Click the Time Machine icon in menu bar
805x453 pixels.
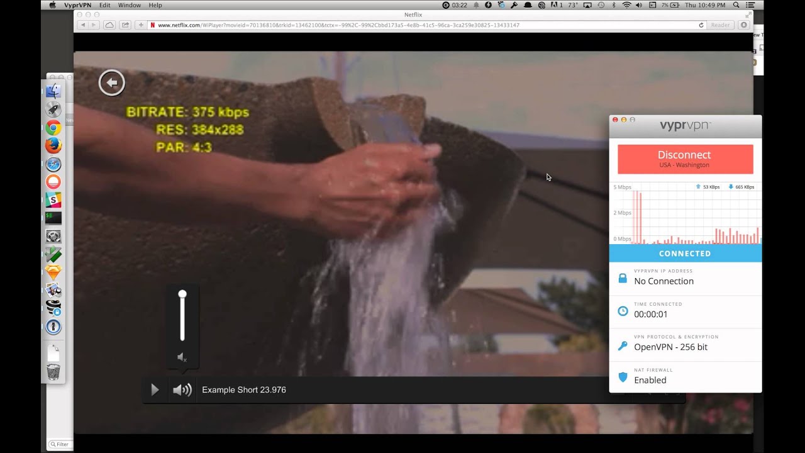[601, 5]
